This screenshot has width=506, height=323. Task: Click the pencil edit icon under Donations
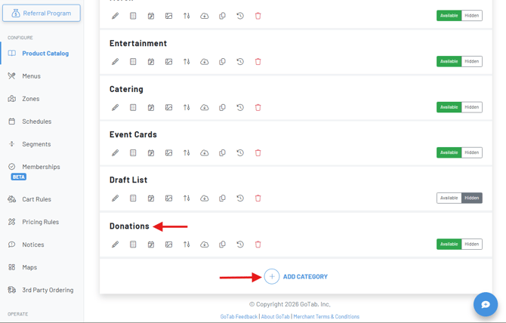click(x=116, y=245)
